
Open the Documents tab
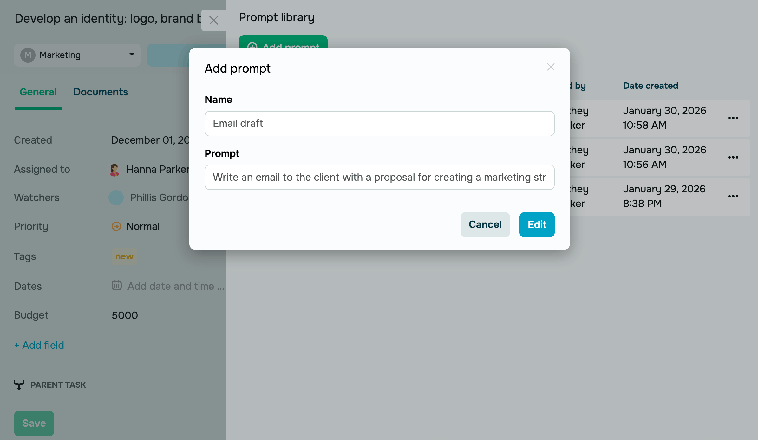point(101,92)
